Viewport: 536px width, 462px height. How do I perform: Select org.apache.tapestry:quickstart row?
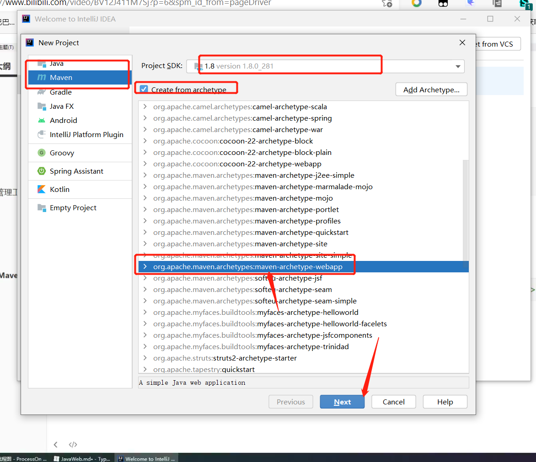click(x=304, y=369)
